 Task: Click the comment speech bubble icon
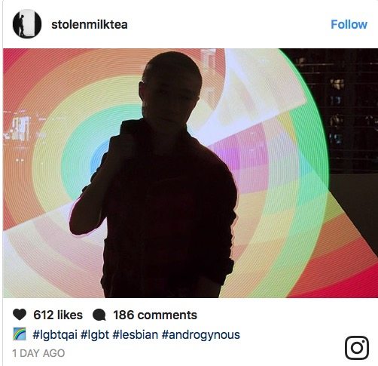99,315
